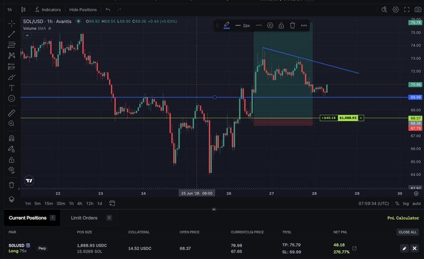Switch to 12h timeframe

[90, 203]
